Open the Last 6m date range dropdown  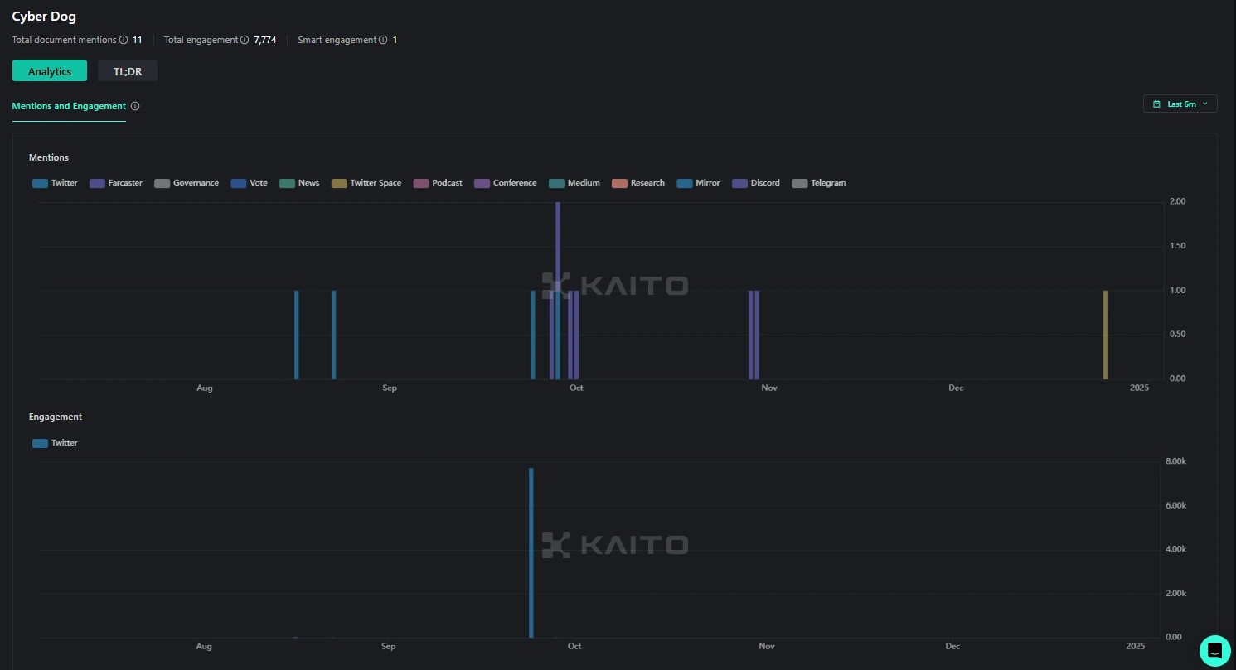pyautogui.click(x=1180, y=104)
